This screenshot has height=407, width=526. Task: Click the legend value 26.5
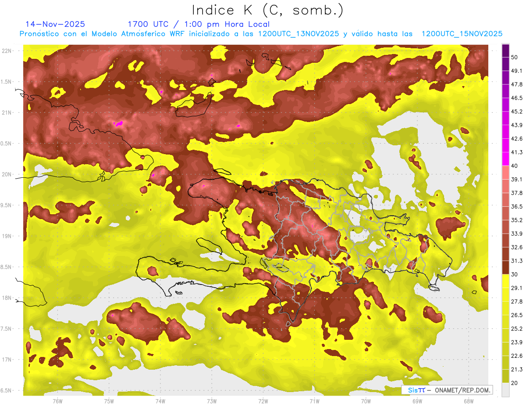coord(517,315)
